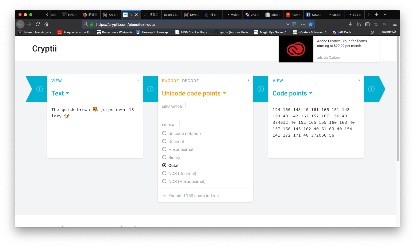Go forward in browser history
Screen dimensions: 415x247
[x=29, y=24]
